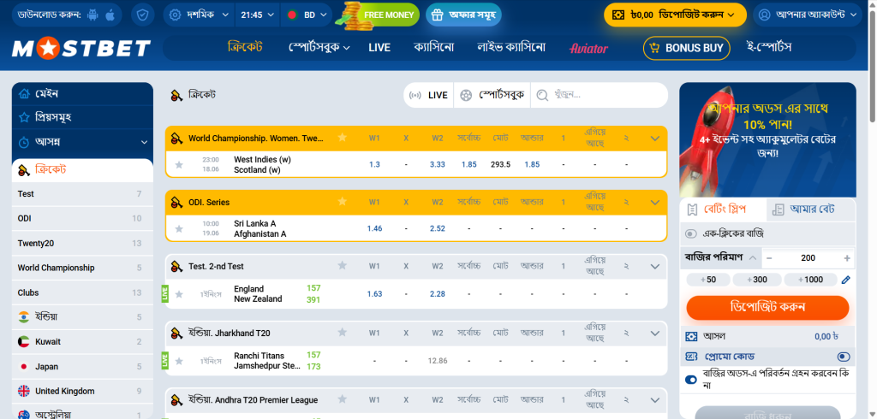Collapse the ODI Series section
This screenshot has height=419, width=877.
click(x=655, y=203)
